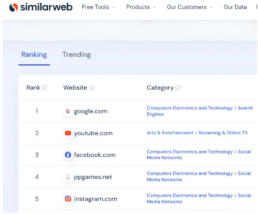The width and height of the screenshot is (258, 214).
Task: Select the Ranking tab
Action: (34, 54)
